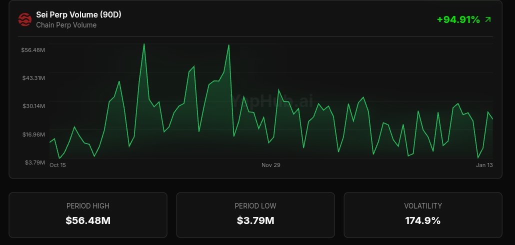The image size is (515, 245).
Task: Click the 174.9% volatility value
Action: point(423,220)
